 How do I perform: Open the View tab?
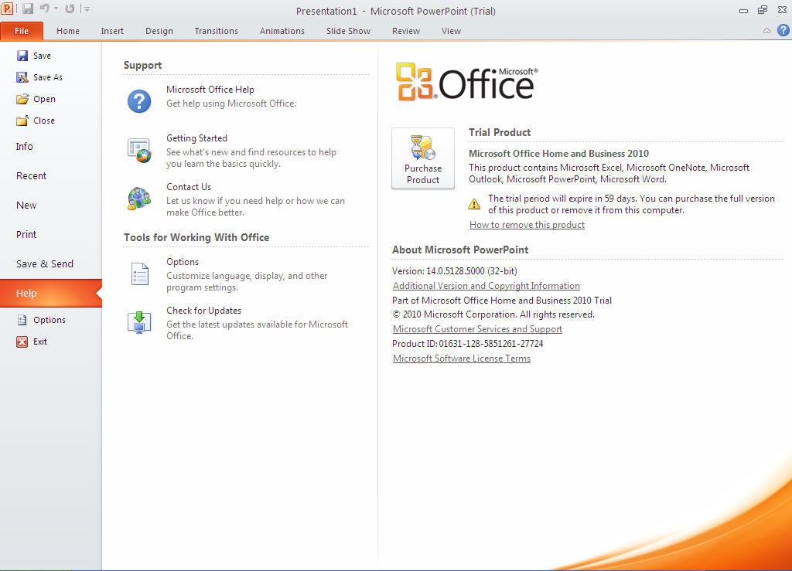point(451,31)
